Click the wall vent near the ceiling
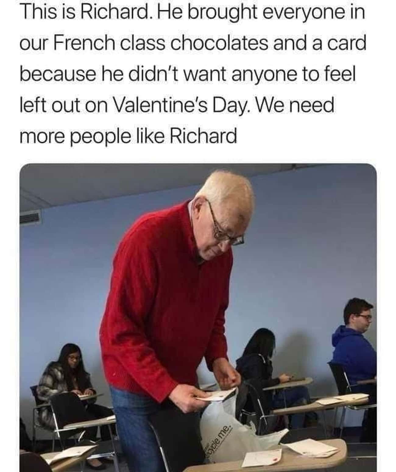This screenshot has width=396, height=472. pos(30,219)
